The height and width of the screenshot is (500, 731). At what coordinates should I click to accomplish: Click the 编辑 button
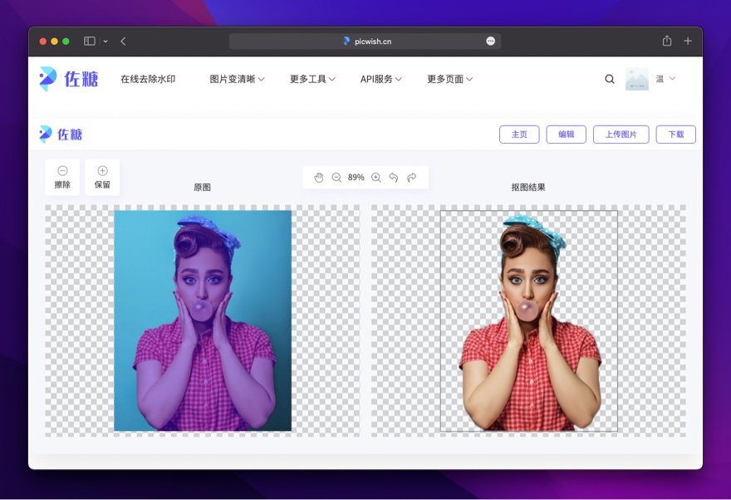tap(566, 135)
